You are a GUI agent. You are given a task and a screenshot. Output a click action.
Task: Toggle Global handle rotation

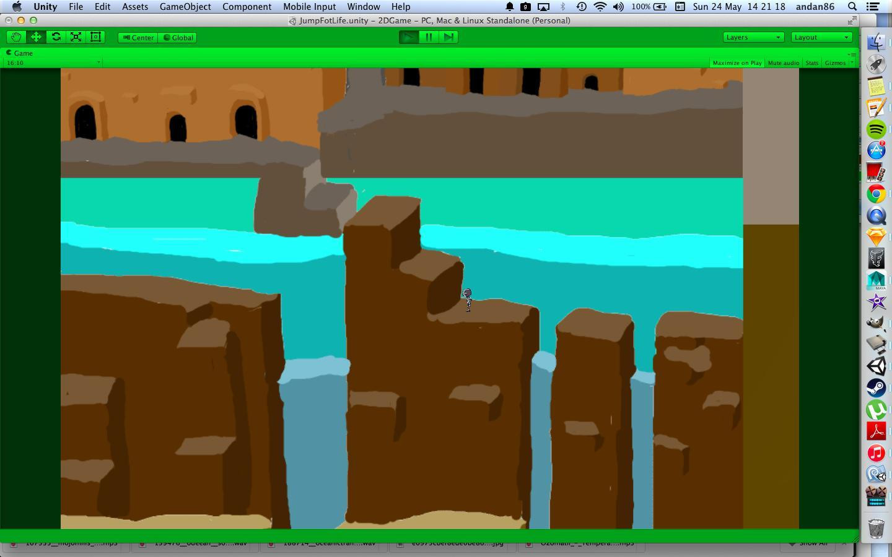tap(178, 38)
